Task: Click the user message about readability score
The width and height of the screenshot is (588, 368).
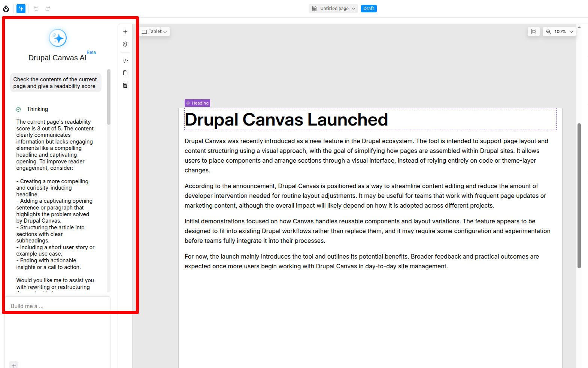Action: (55, 83)
